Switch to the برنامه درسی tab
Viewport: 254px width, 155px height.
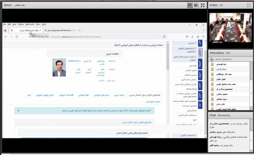(118, 95)
